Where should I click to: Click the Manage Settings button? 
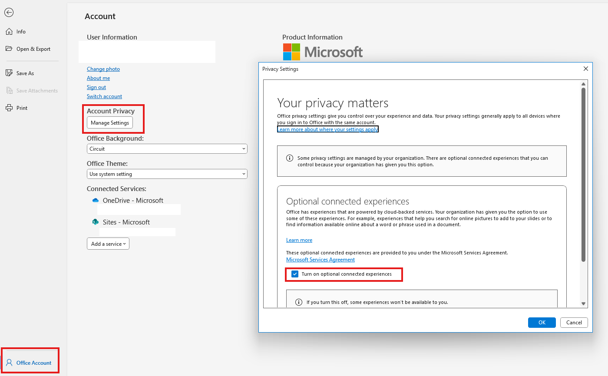pyautogui.click(x=110, y=123)
